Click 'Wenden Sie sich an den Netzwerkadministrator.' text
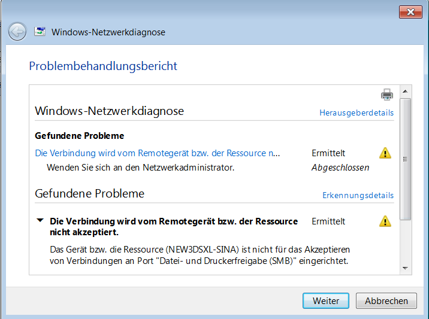429x319 pixels. [x=140, y=168]
